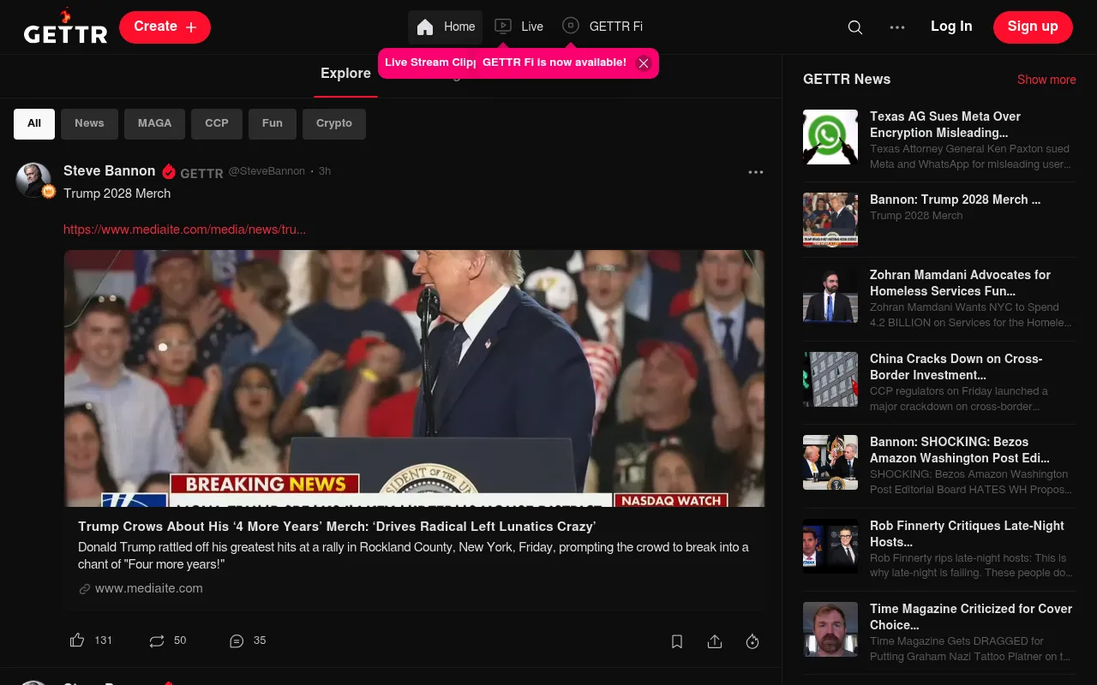Open the header more options menu
The height and width of the screenshot is (685, 1097).
[x=897, y=27]
